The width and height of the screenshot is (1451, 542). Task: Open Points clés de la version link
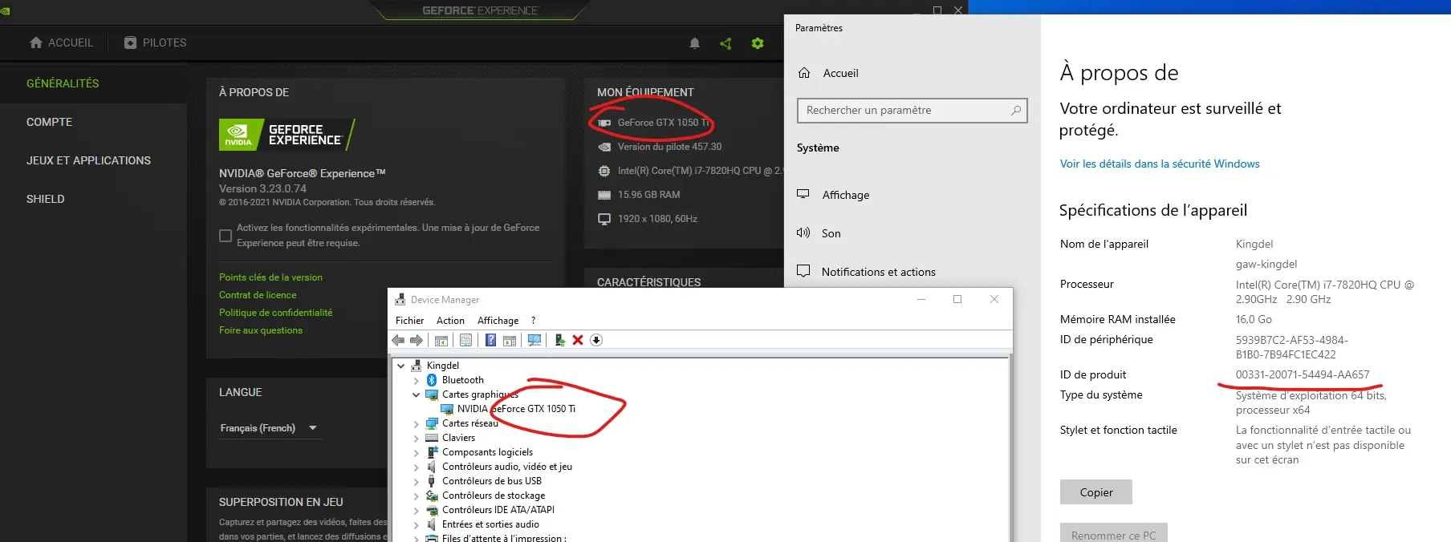point(270,277)
